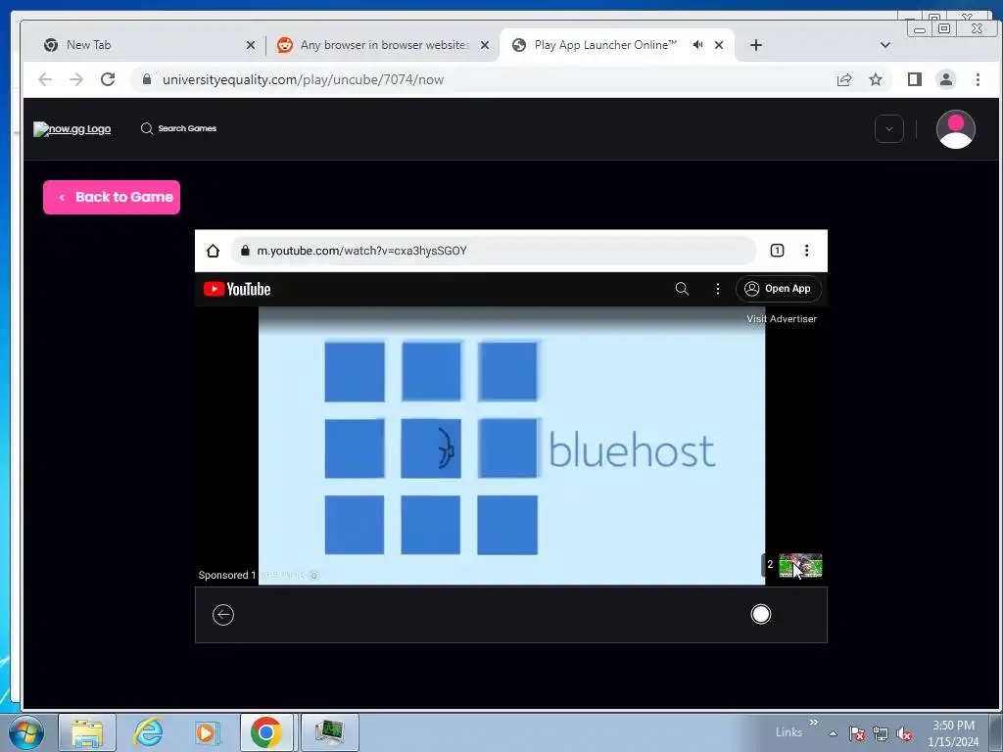Viewport: 1003px width, 752px height.
Task: Share this page icon
Action: (x=844, y=79)
